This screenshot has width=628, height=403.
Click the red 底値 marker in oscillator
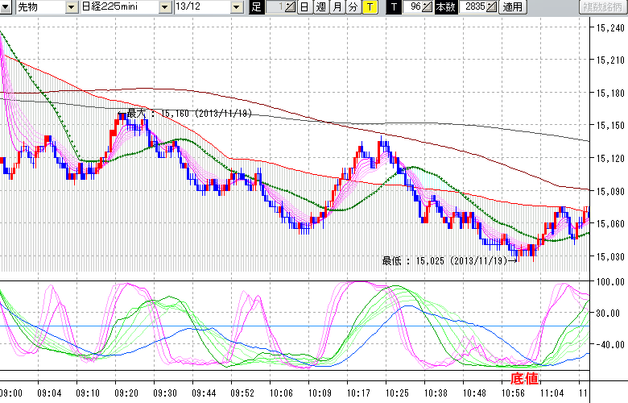pos(523,377)
